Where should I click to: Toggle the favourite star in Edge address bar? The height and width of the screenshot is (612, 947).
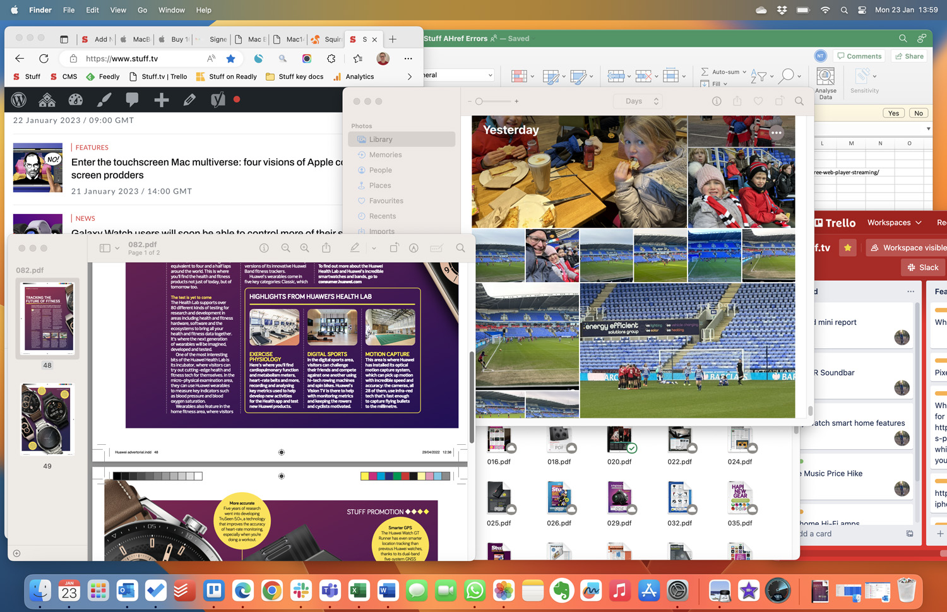231,59
